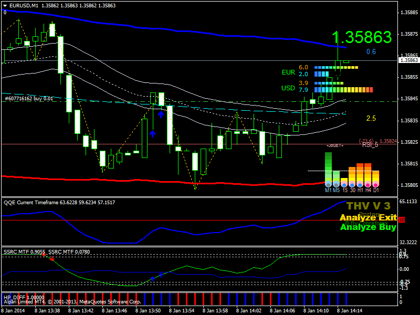
Task: Click the D1 timeframe label
Action: [x=376, y=190]
